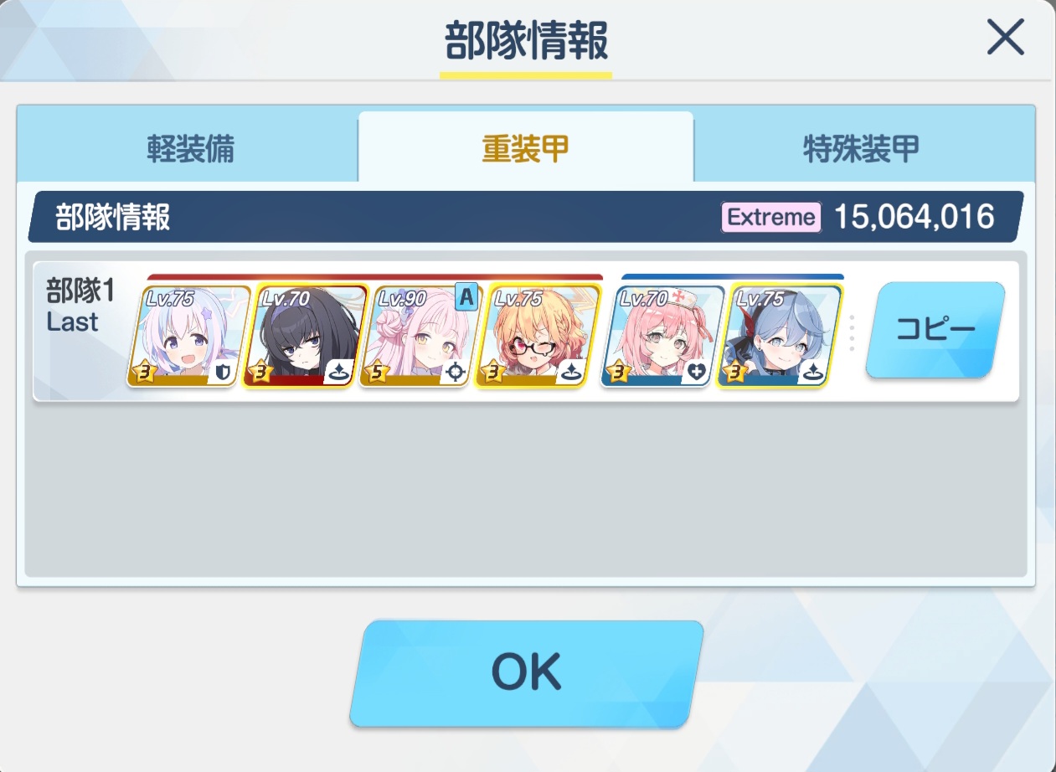Select the Lv.90 pink-haired five-star student portrait
The width and height of the screenshot is (1056, 772).
click(x=421, y=336)
